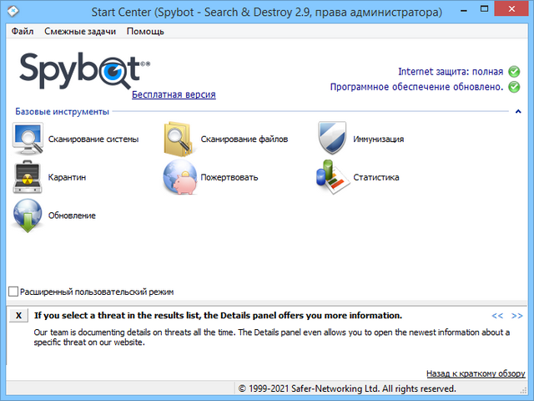Open the Immunization shield icon

click(332, 139)
